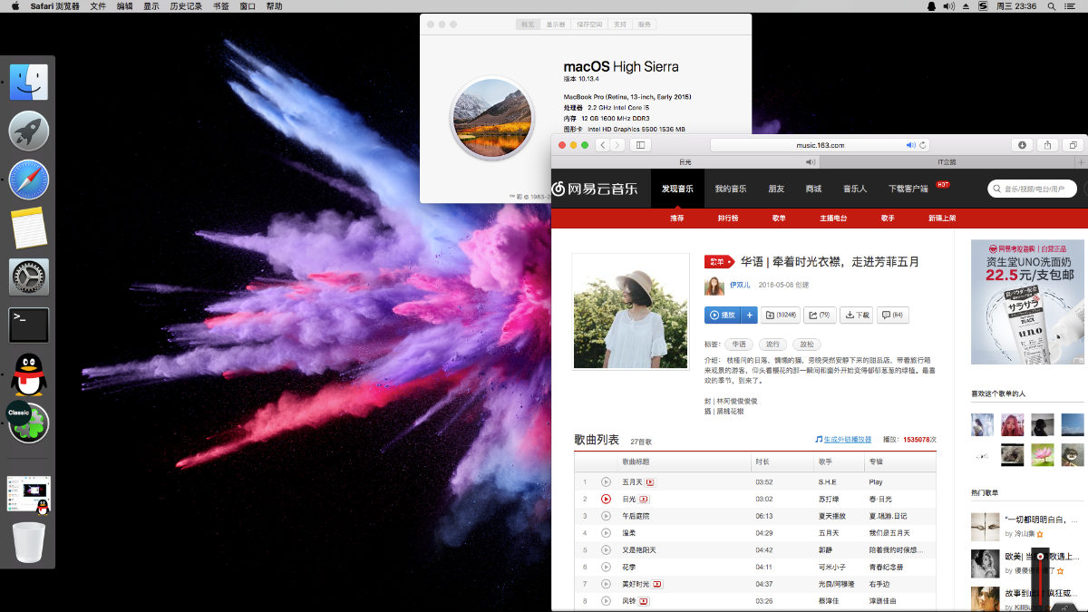The height and width of the screenshot is (612, 1088).
Task: Open the 资生堂UNO洗面奶 advertisement
Action: pos(1027,302)
